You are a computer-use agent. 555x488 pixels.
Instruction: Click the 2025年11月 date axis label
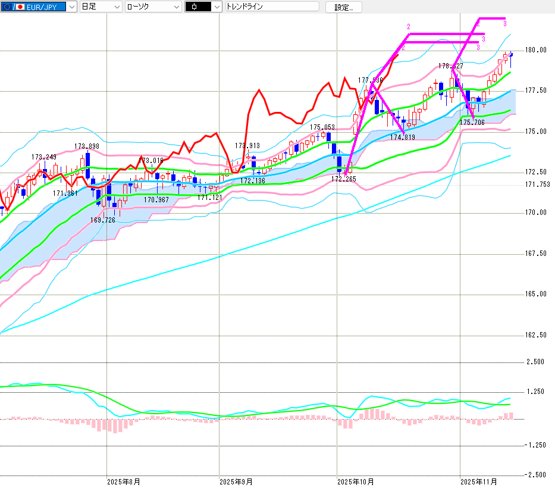pyautogui.click(x=479, y=481)
